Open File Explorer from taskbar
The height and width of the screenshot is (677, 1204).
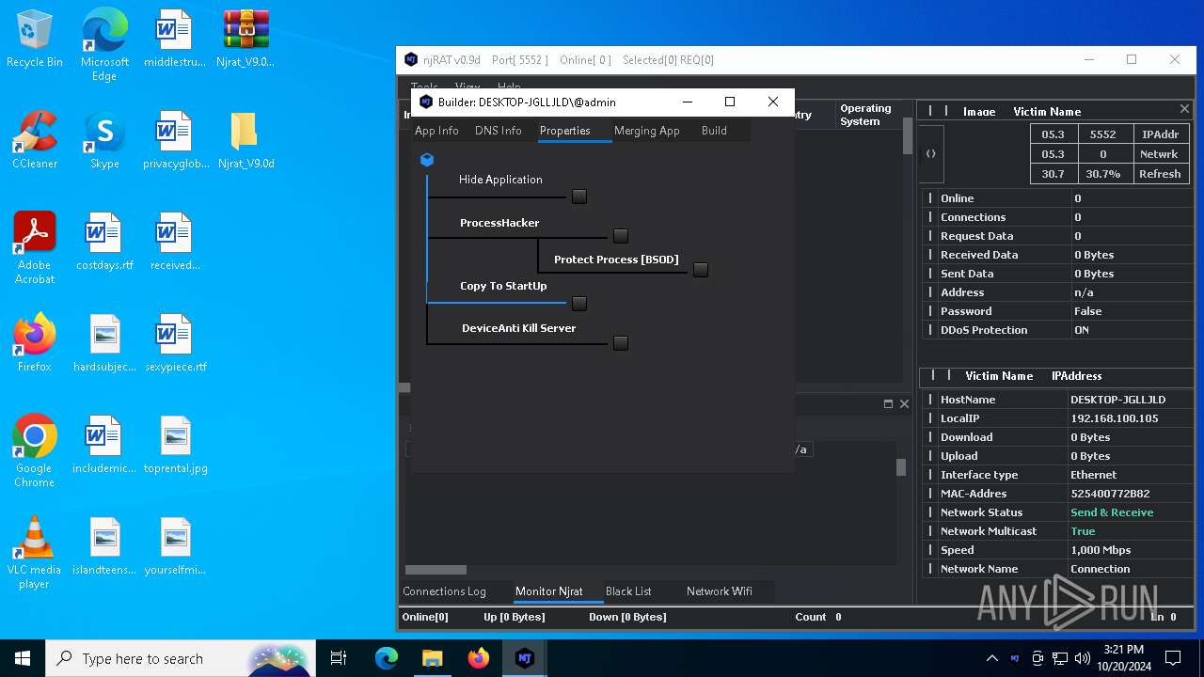click(432, 658)
